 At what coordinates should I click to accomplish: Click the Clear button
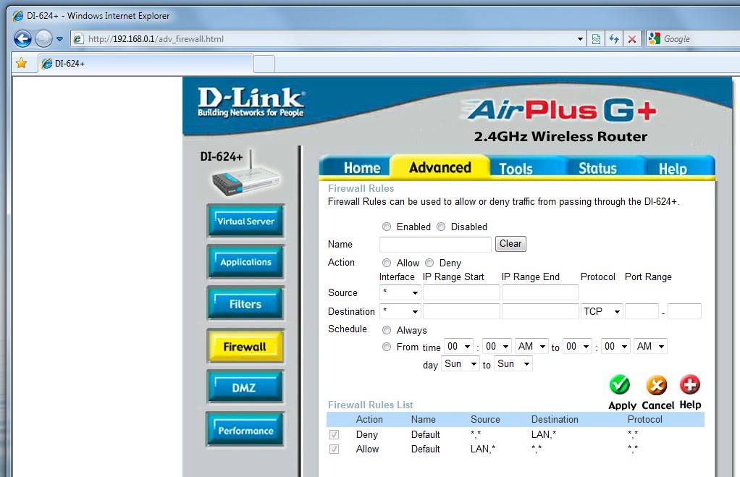point(510,244)
